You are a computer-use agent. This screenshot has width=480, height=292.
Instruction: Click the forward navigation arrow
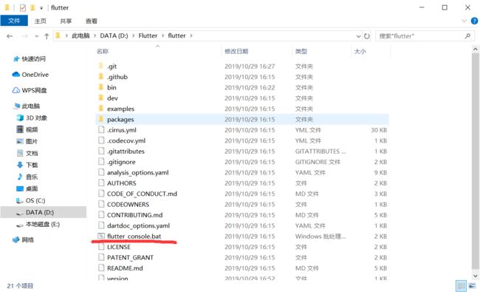[x=25, y=36]
